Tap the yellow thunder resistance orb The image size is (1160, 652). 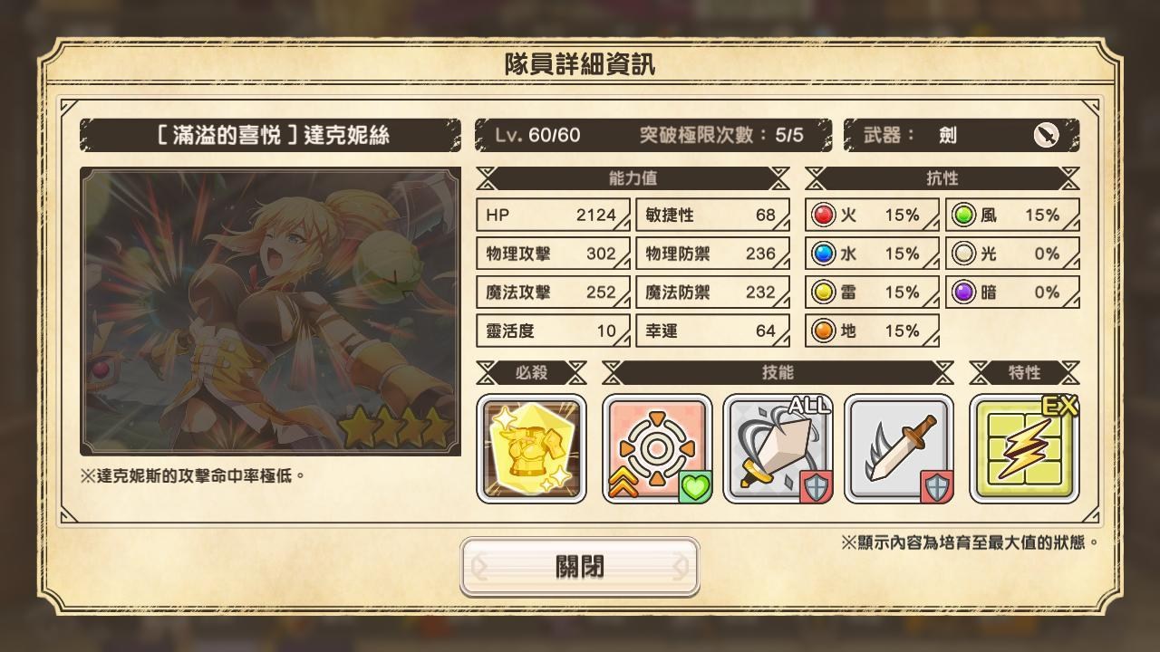[x=823, y=292]
